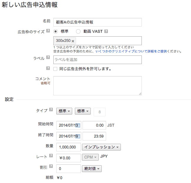Select the 動画 VAST radio button

point(78,31)
